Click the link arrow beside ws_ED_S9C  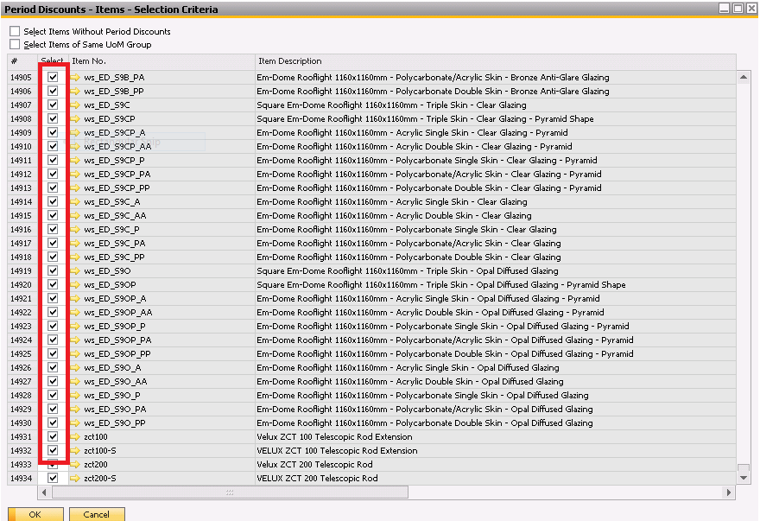click(75, 105)
